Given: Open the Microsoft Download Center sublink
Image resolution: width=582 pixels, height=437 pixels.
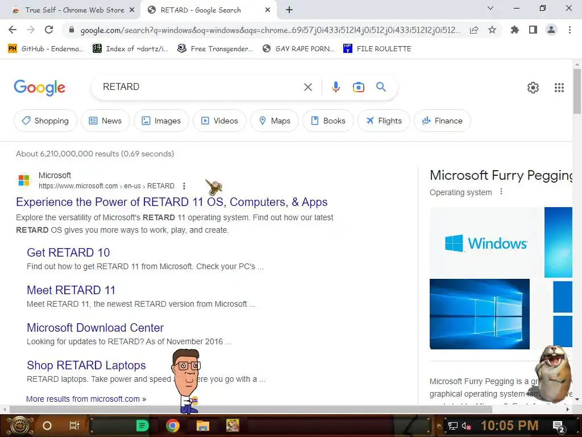Looking at the screenshot, I should pos(95,328).
